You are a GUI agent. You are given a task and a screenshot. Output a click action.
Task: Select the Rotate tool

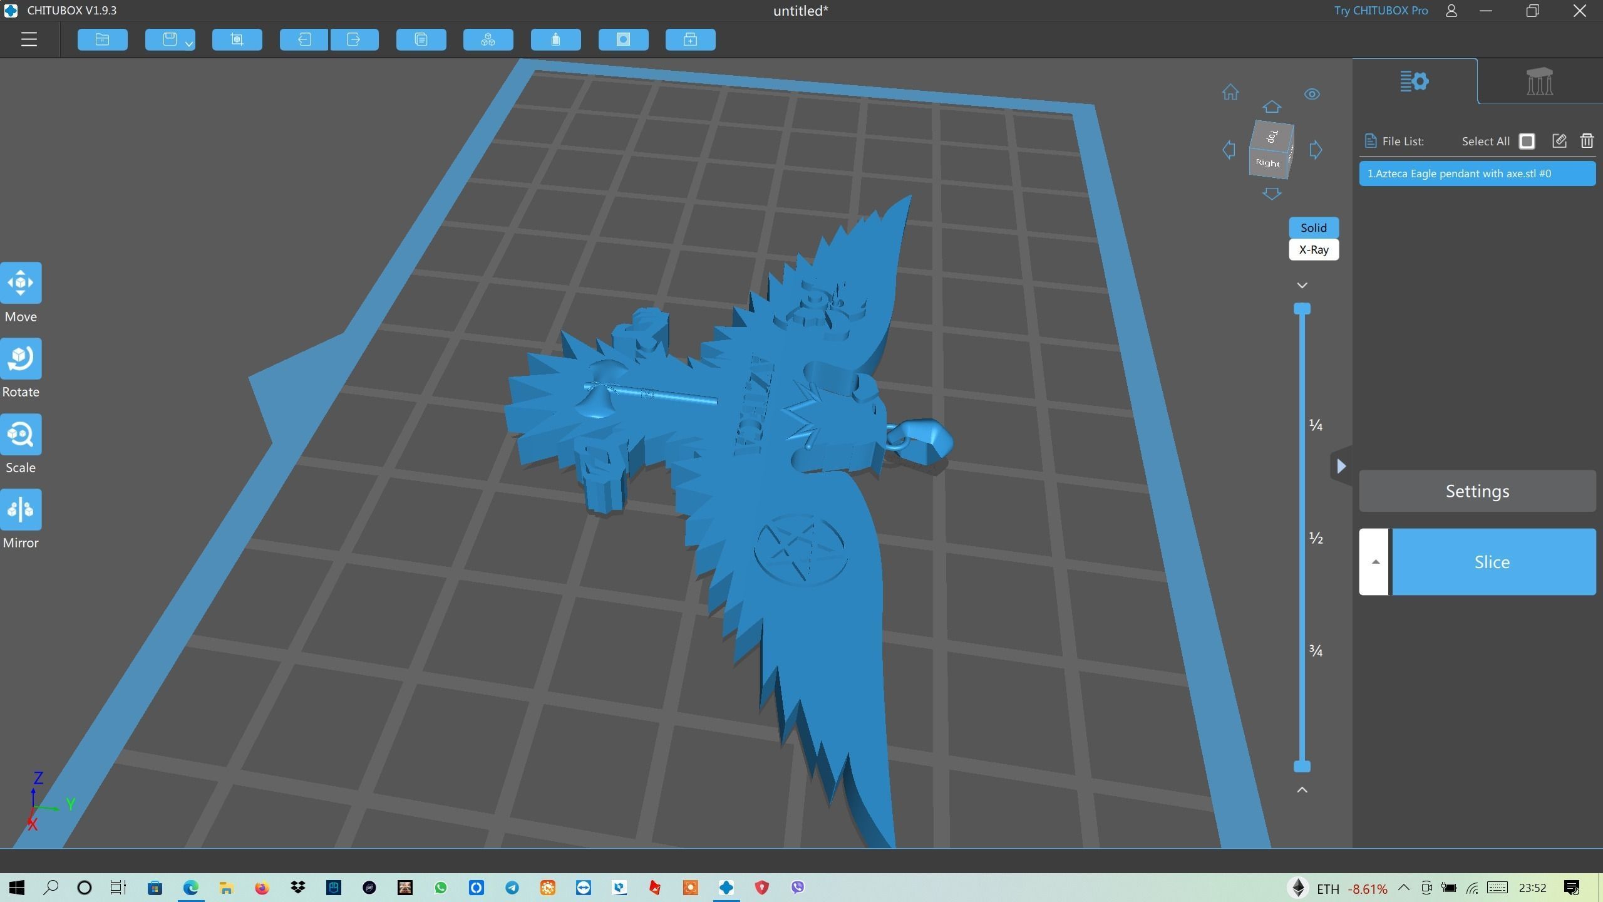pyautogui.click(x=21, y=358)
